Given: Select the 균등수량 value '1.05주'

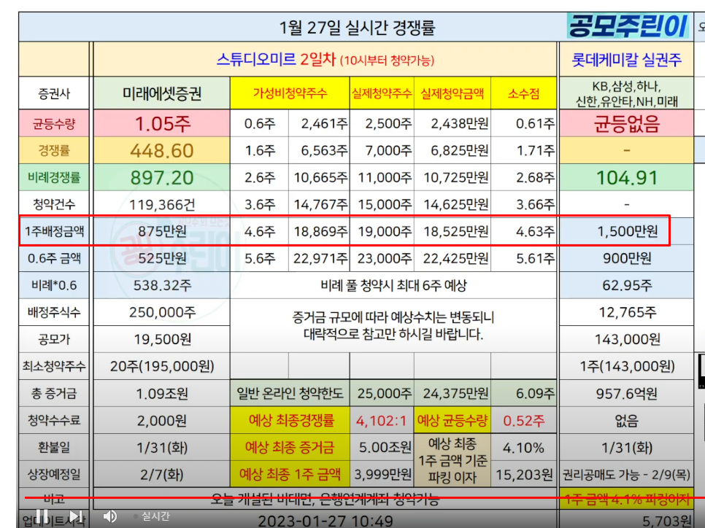Looking at the screenshot, I should [162, 123].
